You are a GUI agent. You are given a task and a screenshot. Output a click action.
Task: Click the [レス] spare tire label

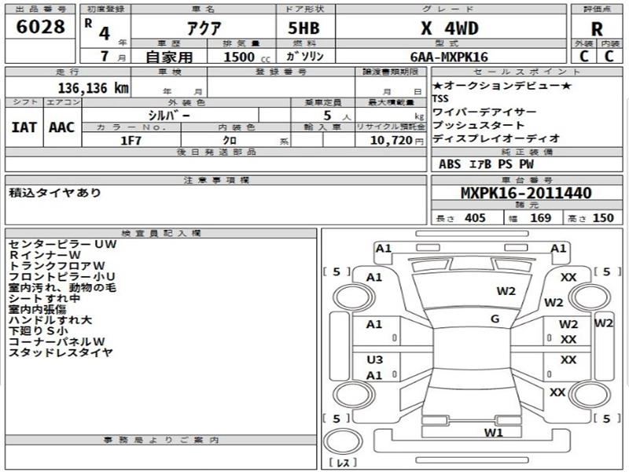343,463
